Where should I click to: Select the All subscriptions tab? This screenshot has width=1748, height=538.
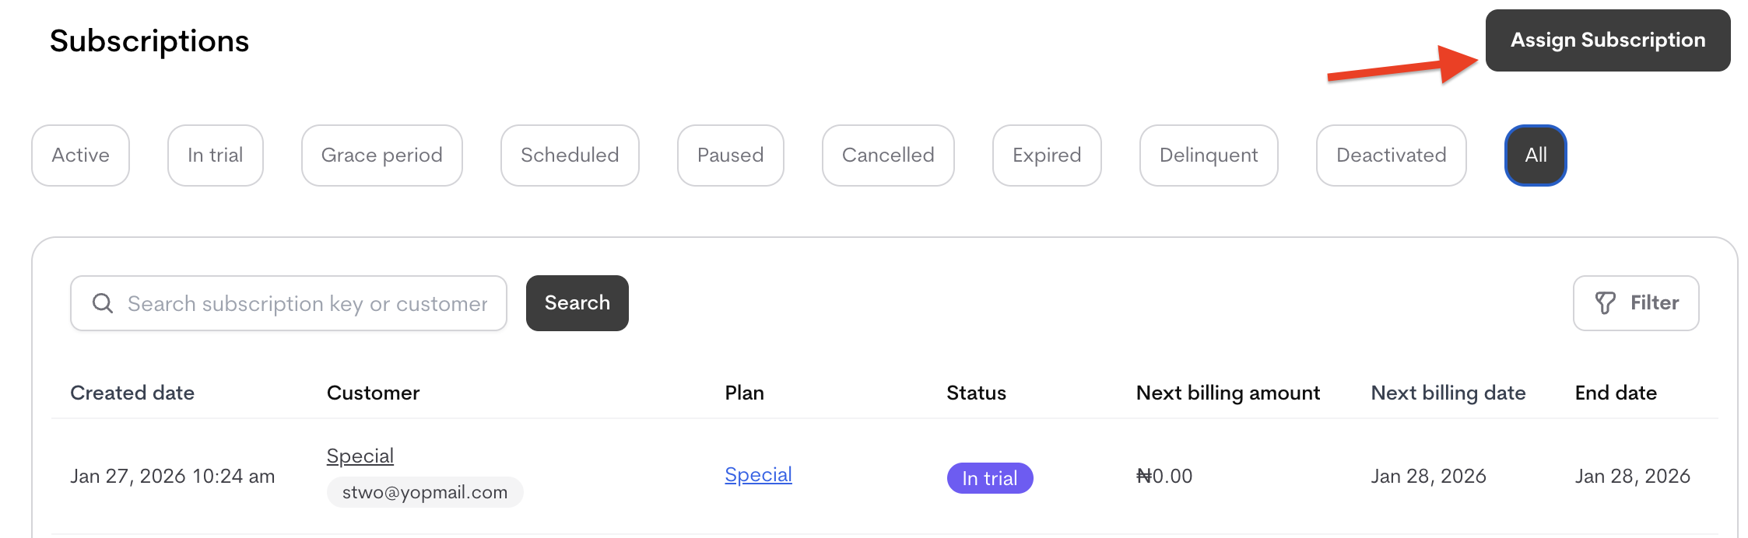(1535, 155)
